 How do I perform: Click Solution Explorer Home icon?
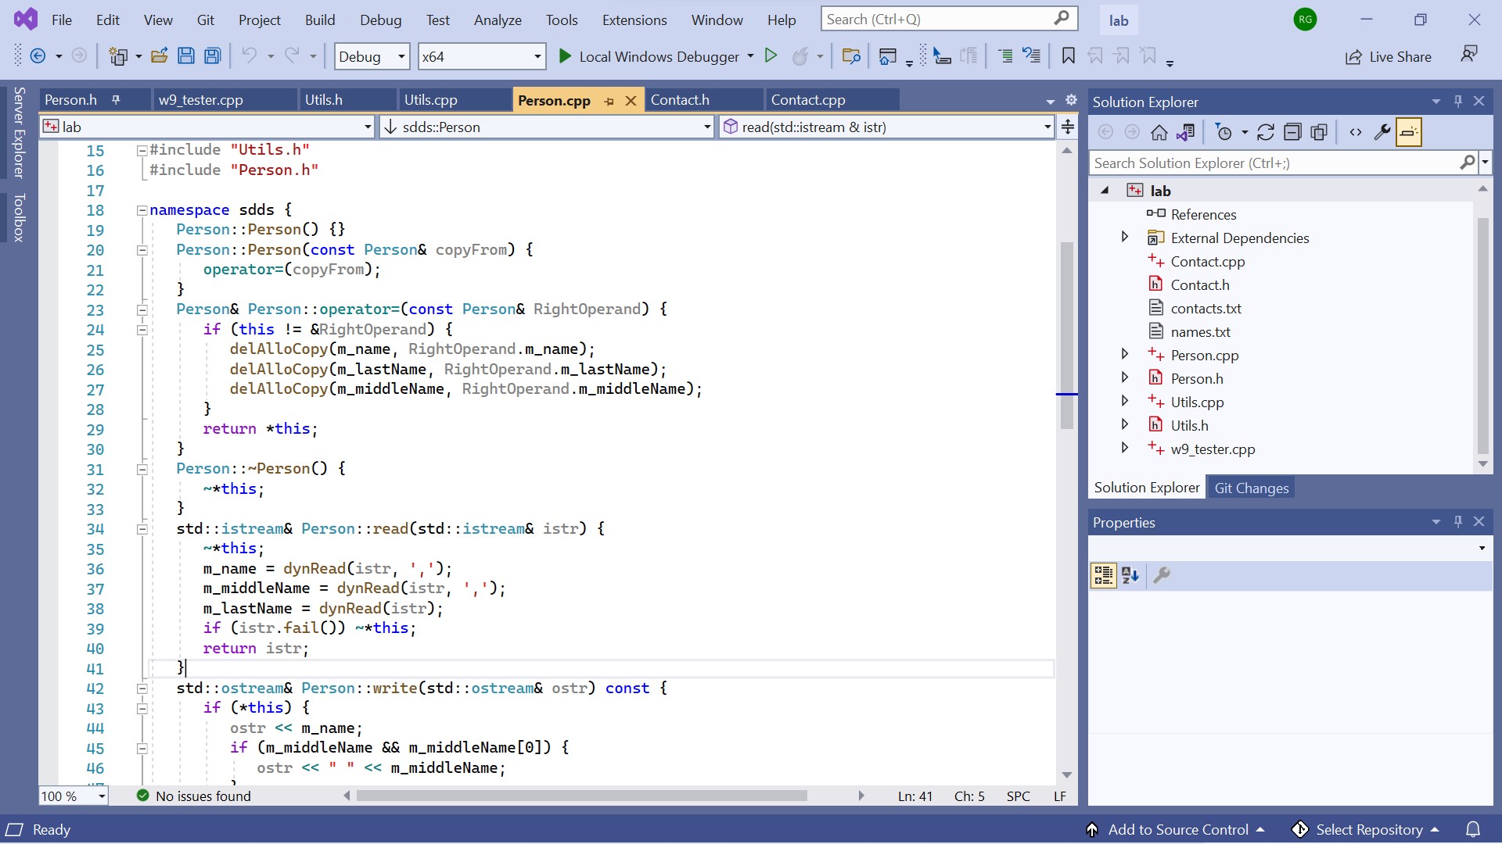coord(1159,133)
